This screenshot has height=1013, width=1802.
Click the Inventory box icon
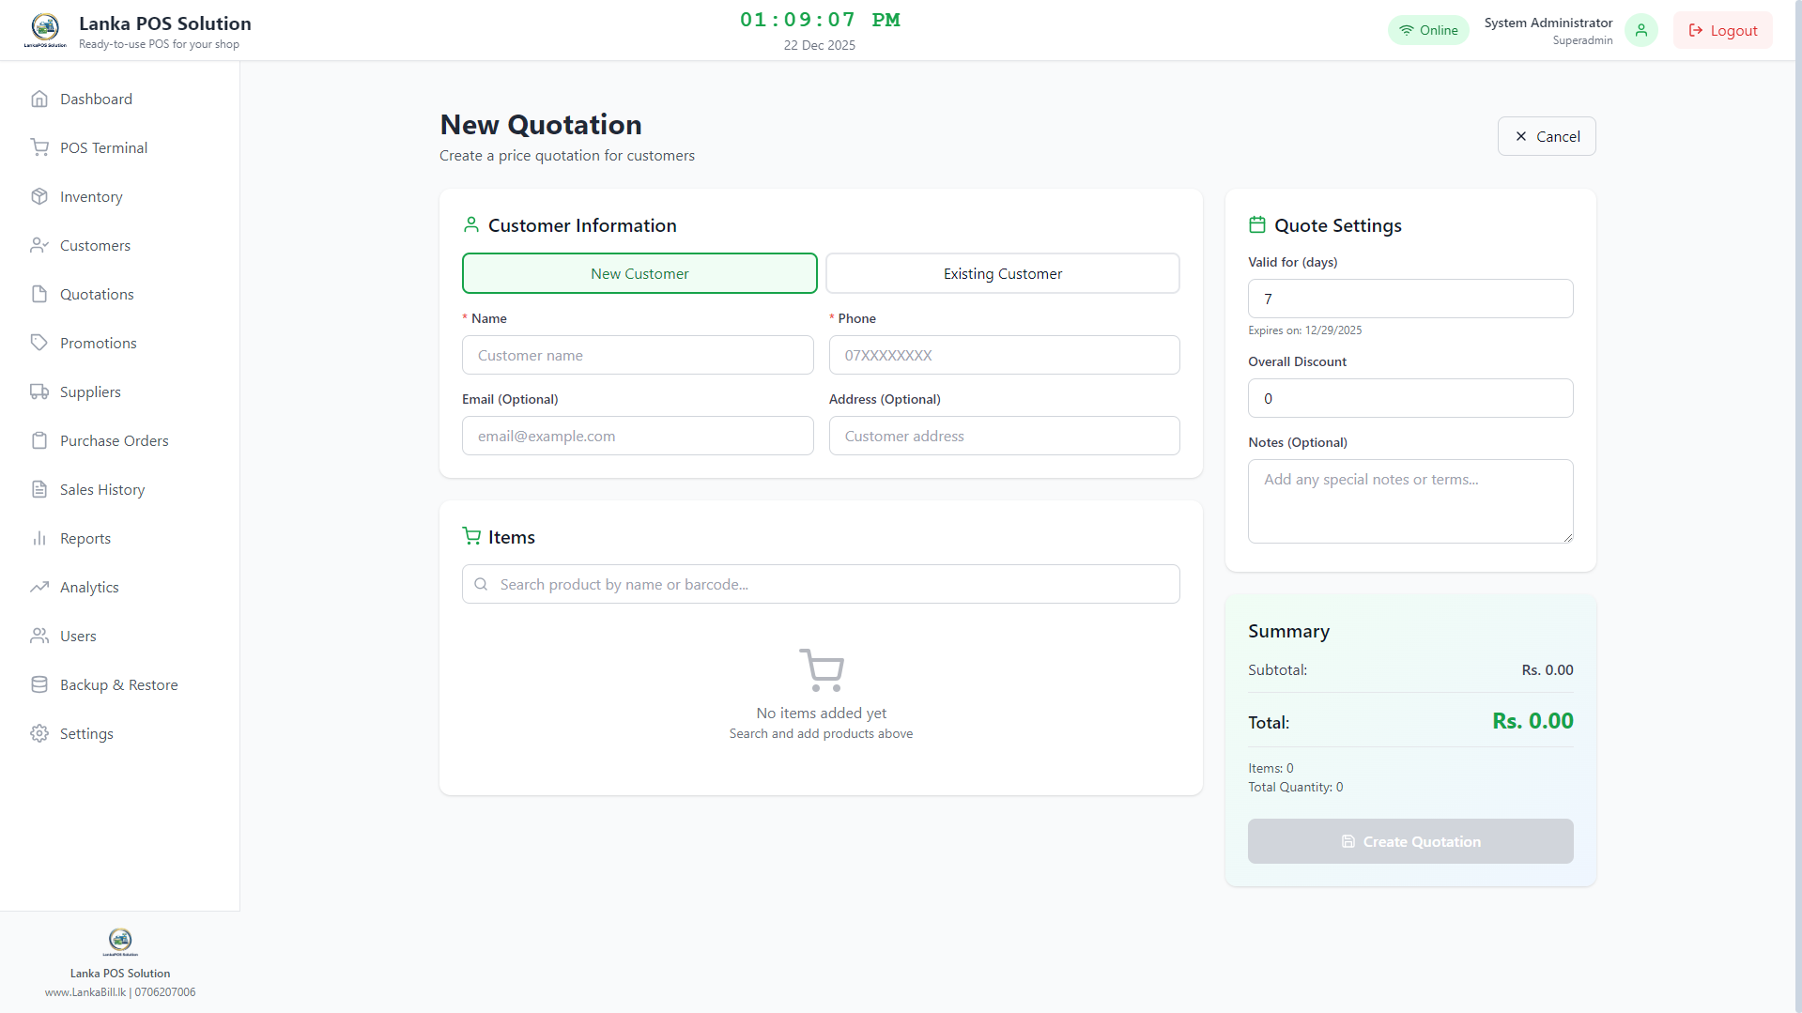point(39,197)
